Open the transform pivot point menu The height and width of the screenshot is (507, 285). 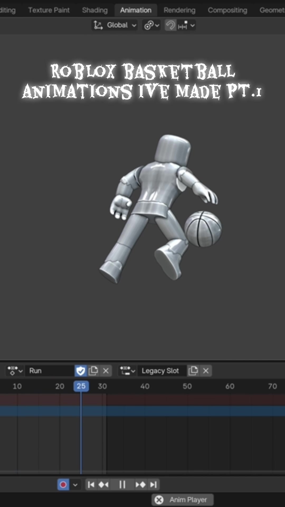click(x=151, y=25)
